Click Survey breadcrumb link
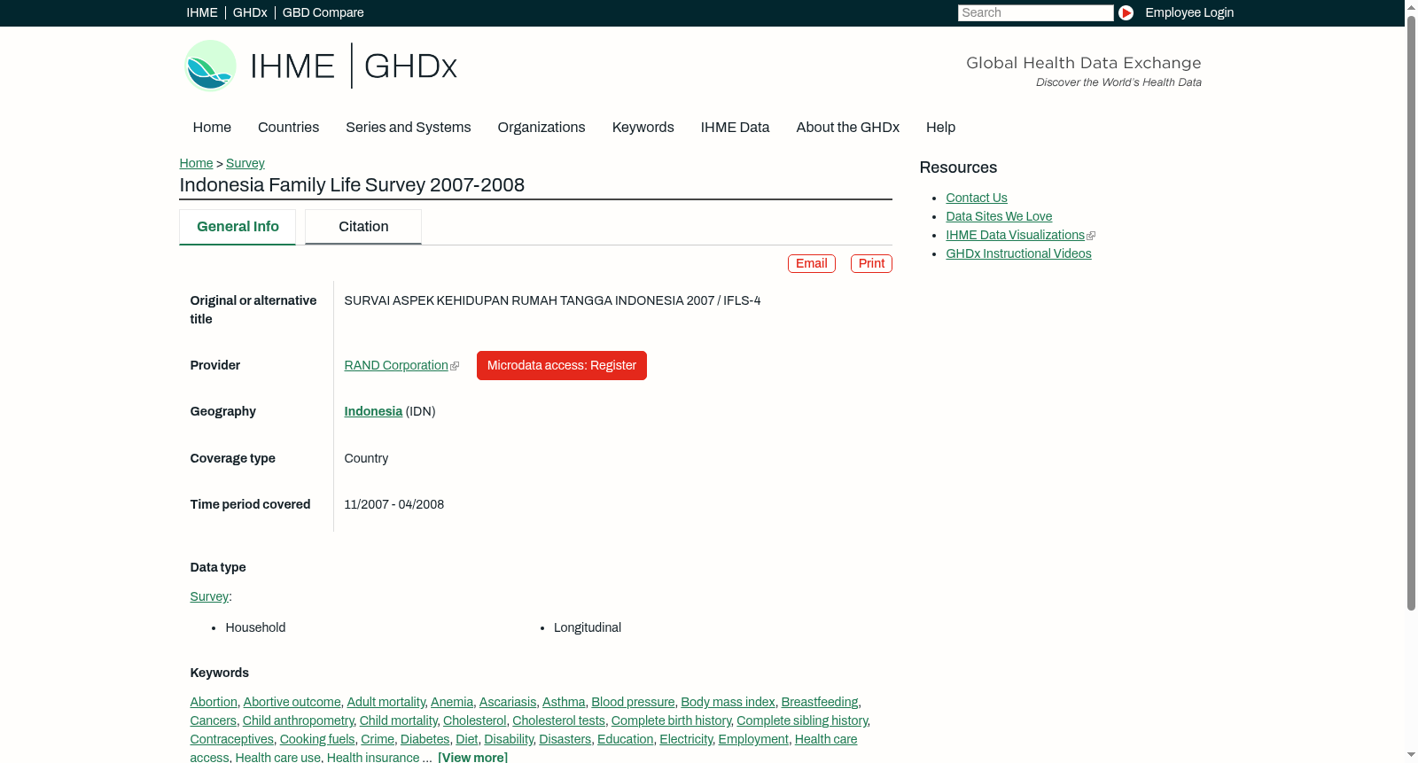 (x=245, y=163)
